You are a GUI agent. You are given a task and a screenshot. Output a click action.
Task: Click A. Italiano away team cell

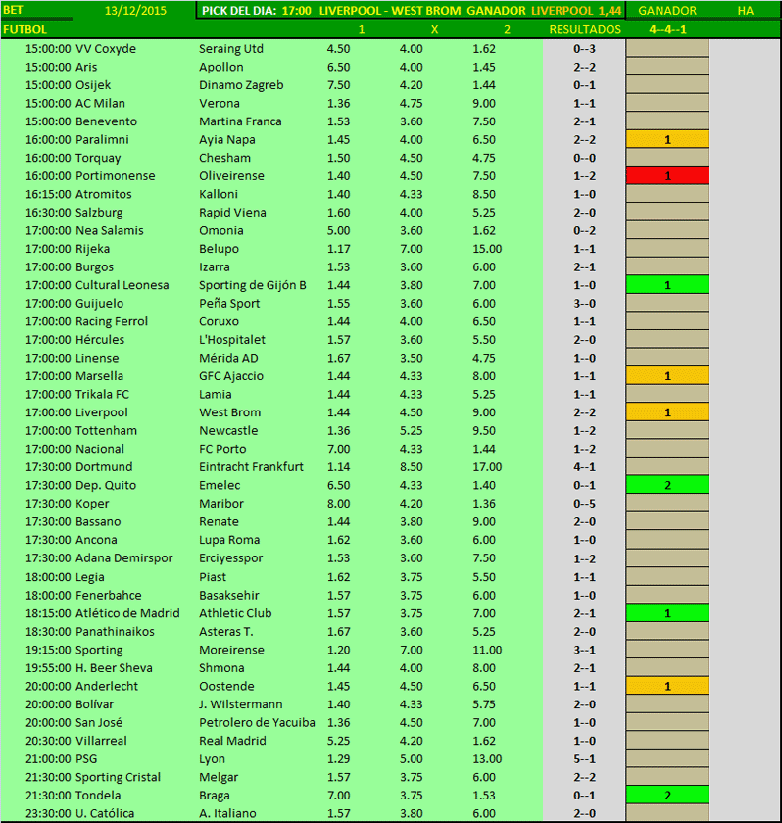tap(227, 813)
